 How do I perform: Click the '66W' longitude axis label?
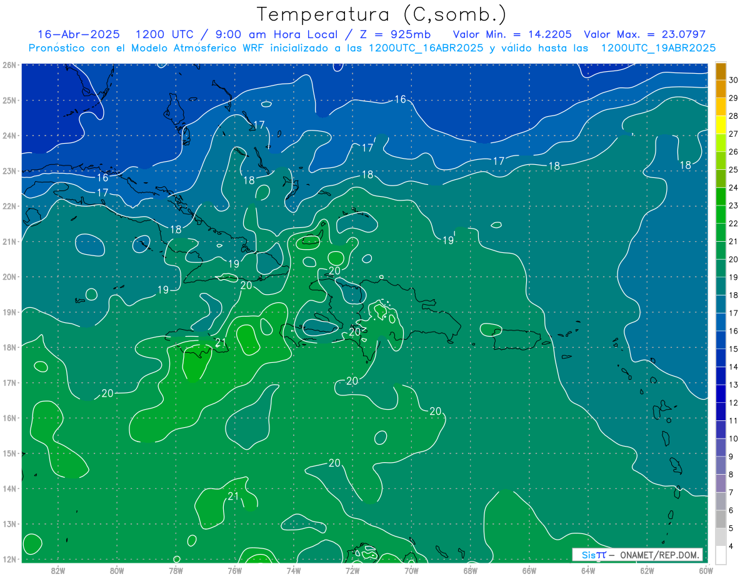click(x=529, y=570)
